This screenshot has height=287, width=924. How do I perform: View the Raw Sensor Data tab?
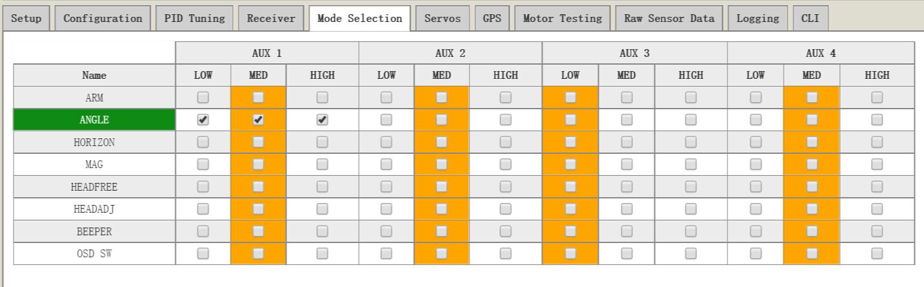click(669, 19)
